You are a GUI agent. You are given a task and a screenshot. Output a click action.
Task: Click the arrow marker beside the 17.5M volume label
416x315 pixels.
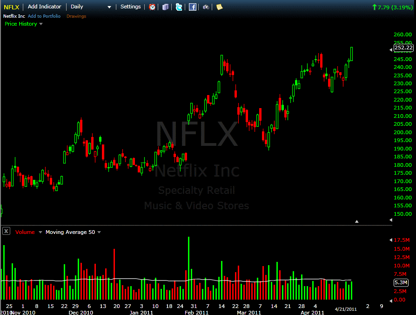[x=391, y=240]
